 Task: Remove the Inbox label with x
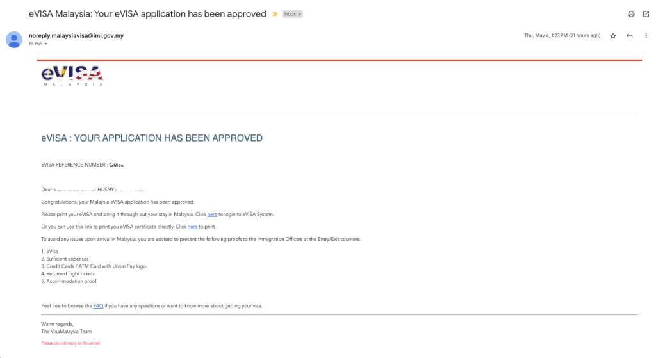[x=300, y=14]
